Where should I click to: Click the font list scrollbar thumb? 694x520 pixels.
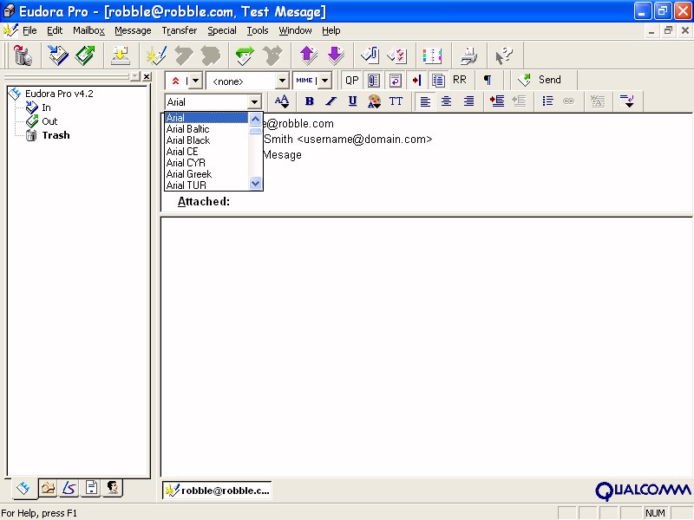(x=255, y=131)
